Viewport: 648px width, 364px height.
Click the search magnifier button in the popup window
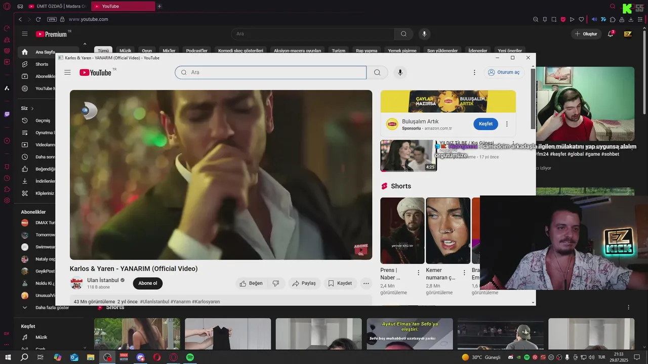(377, 72)
